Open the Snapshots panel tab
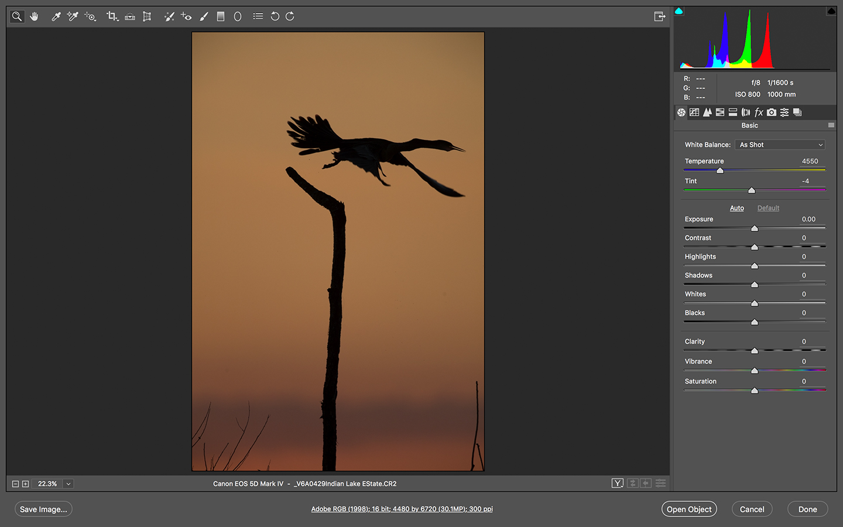This screenshot has width=843, height=527. (797, 112)
